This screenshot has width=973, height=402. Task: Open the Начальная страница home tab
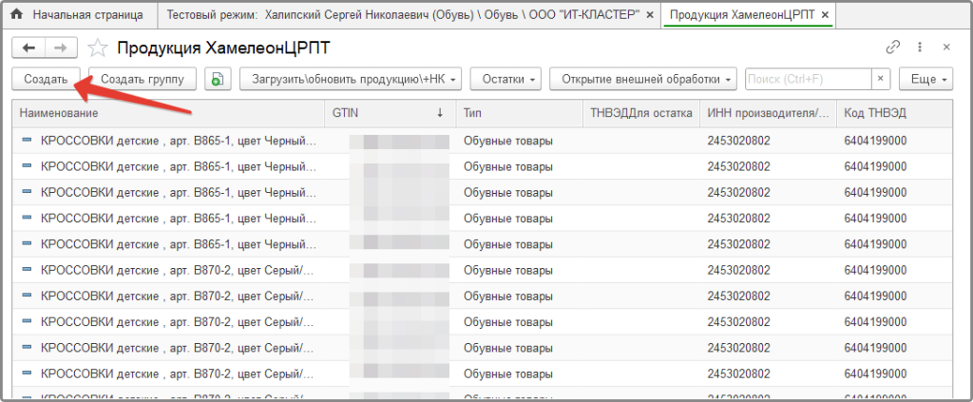tap(78, 14)
